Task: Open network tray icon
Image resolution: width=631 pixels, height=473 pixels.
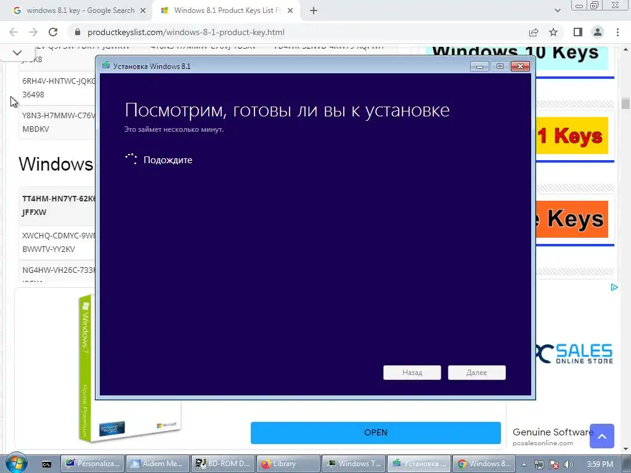Action: click(x=539, y=464)
